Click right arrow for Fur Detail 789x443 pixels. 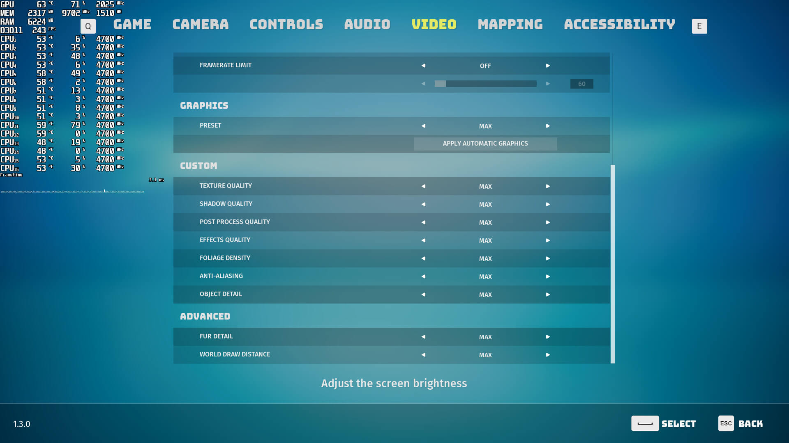[x=548, y=337]
